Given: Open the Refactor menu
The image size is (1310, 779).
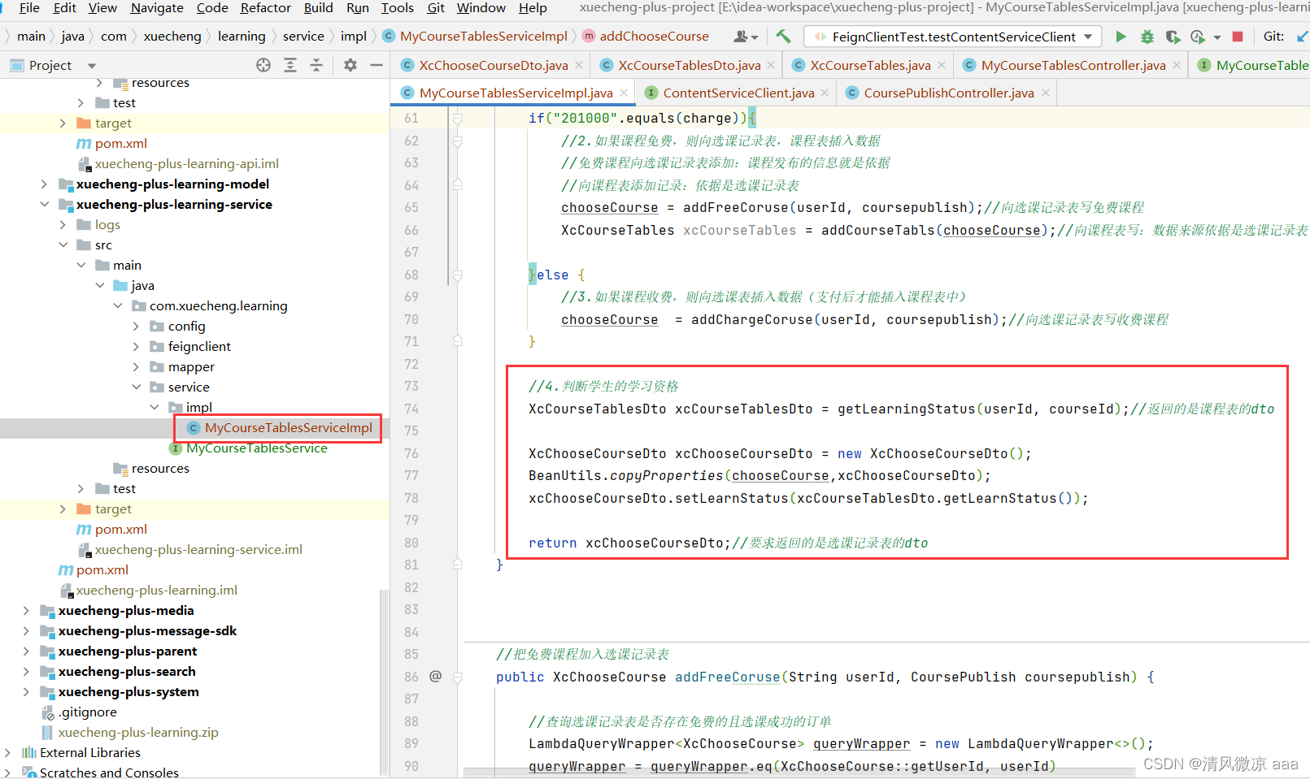Looking at the screenshot, I should point(265,8).
